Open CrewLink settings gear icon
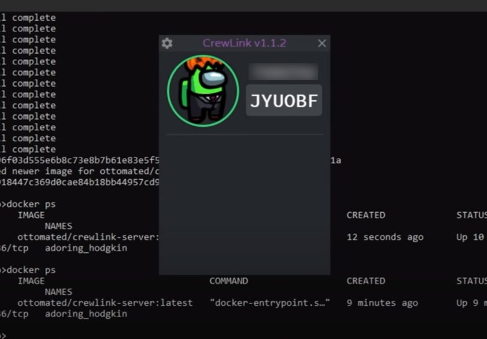 click(x=167, y=43)
